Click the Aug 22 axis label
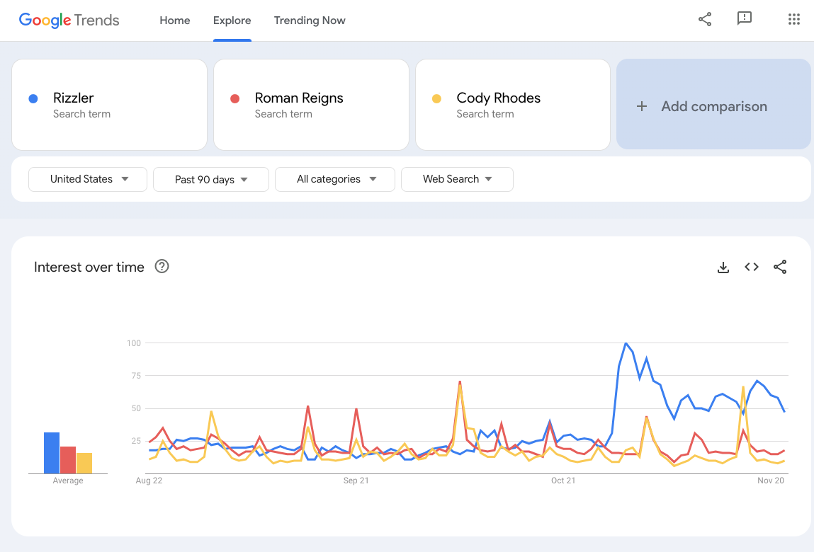This screenshot has width=814, height=552. tap(149, 481)
